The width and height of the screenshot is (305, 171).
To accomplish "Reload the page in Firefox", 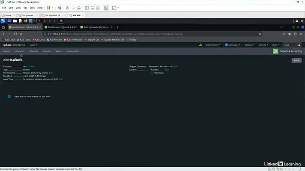I will click(16, 34).
